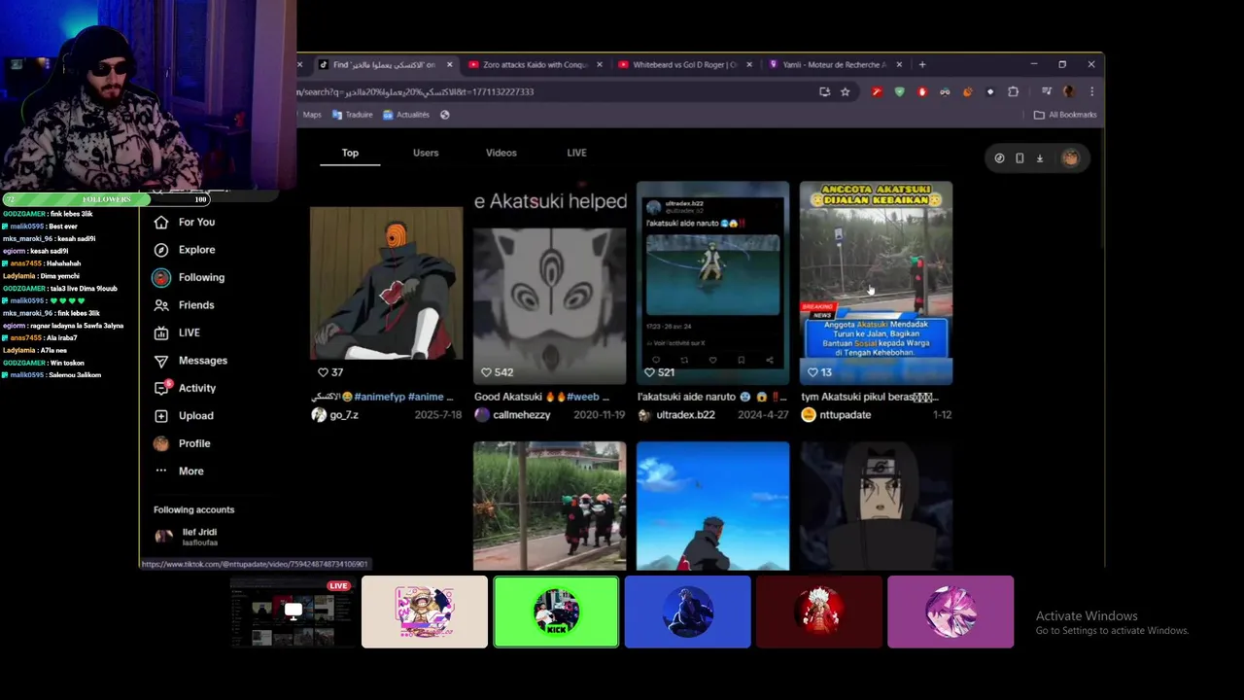Open Profile from the sidebar
Screen dimensions: 1244x700
pos(182,443)
